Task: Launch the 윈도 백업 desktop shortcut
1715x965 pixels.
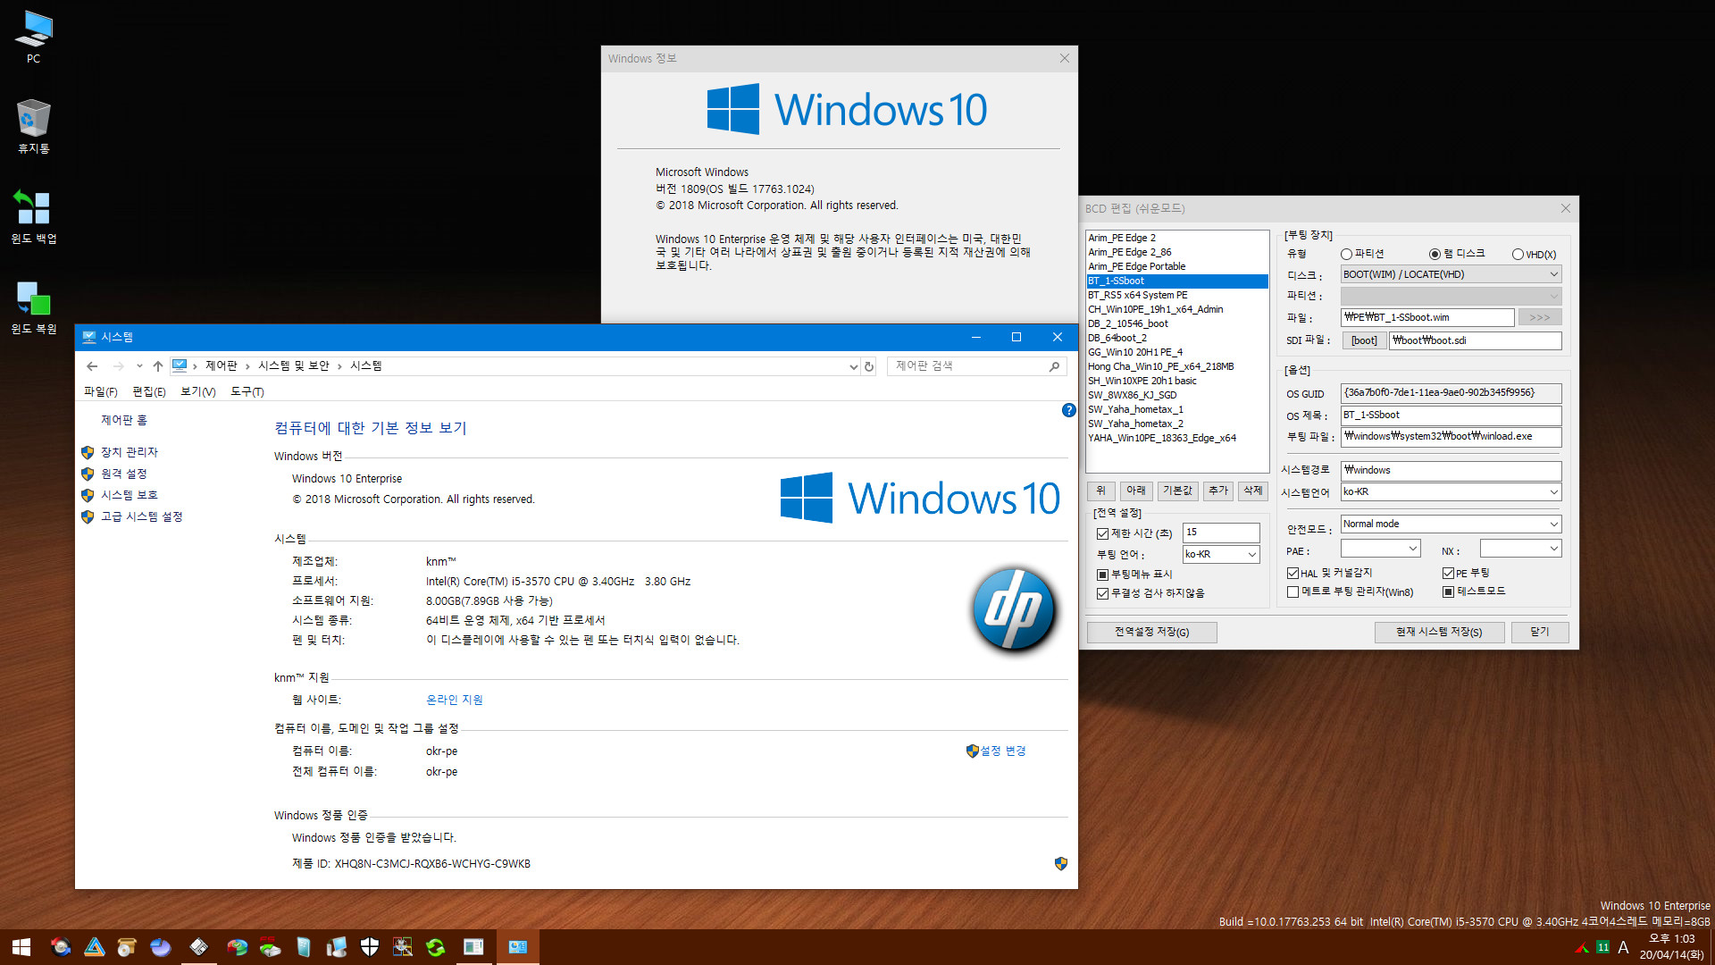Action: point(33,217)
